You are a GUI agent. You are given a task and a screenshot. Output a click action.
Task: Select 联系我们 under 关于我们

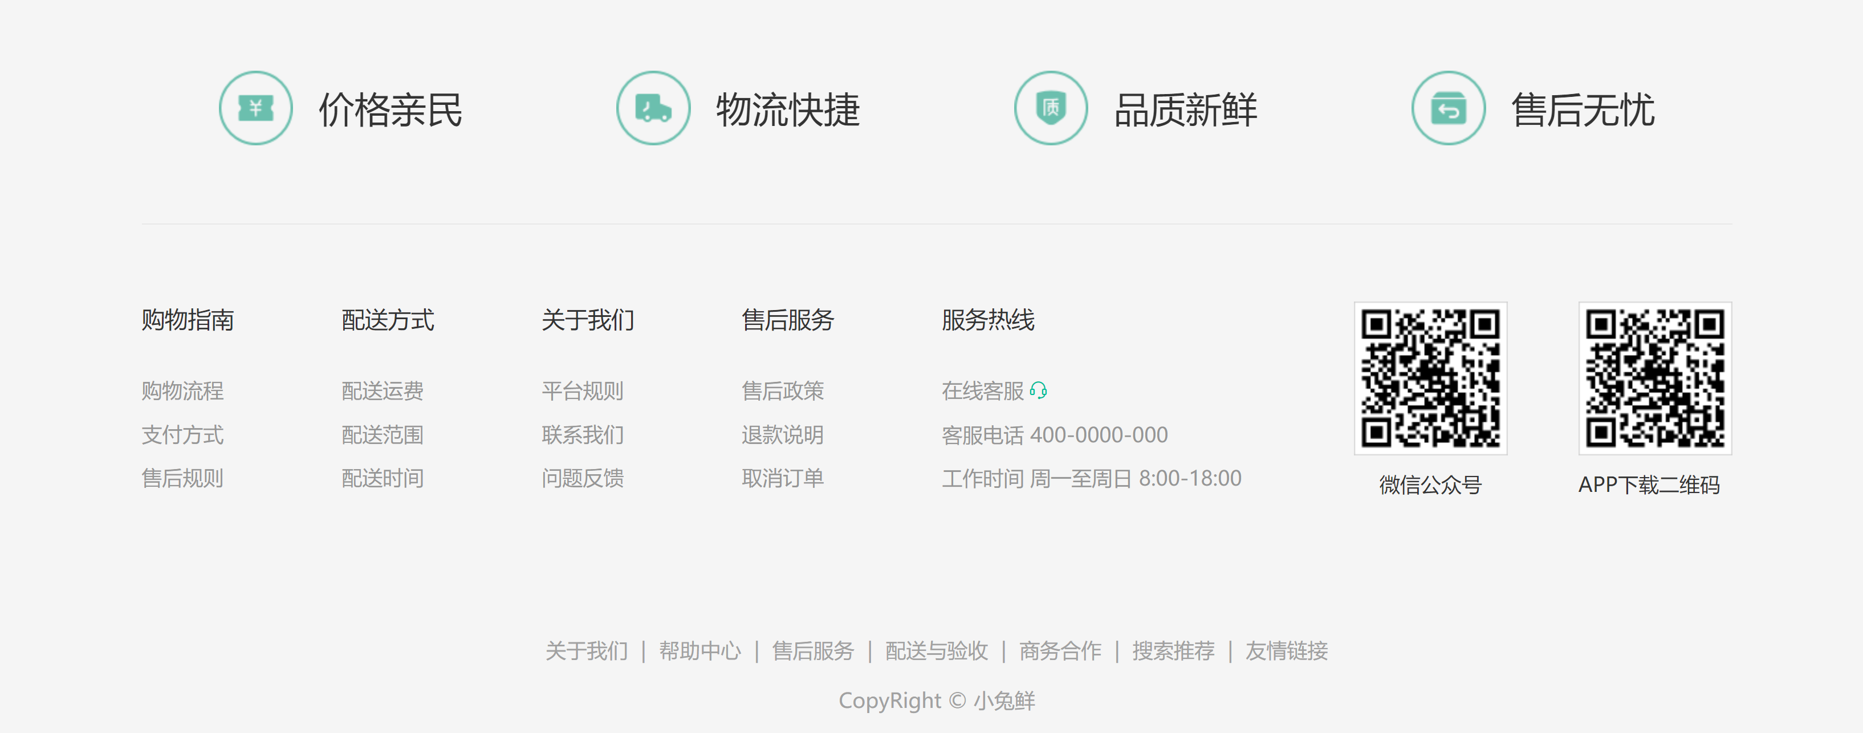tap(582, 434)
